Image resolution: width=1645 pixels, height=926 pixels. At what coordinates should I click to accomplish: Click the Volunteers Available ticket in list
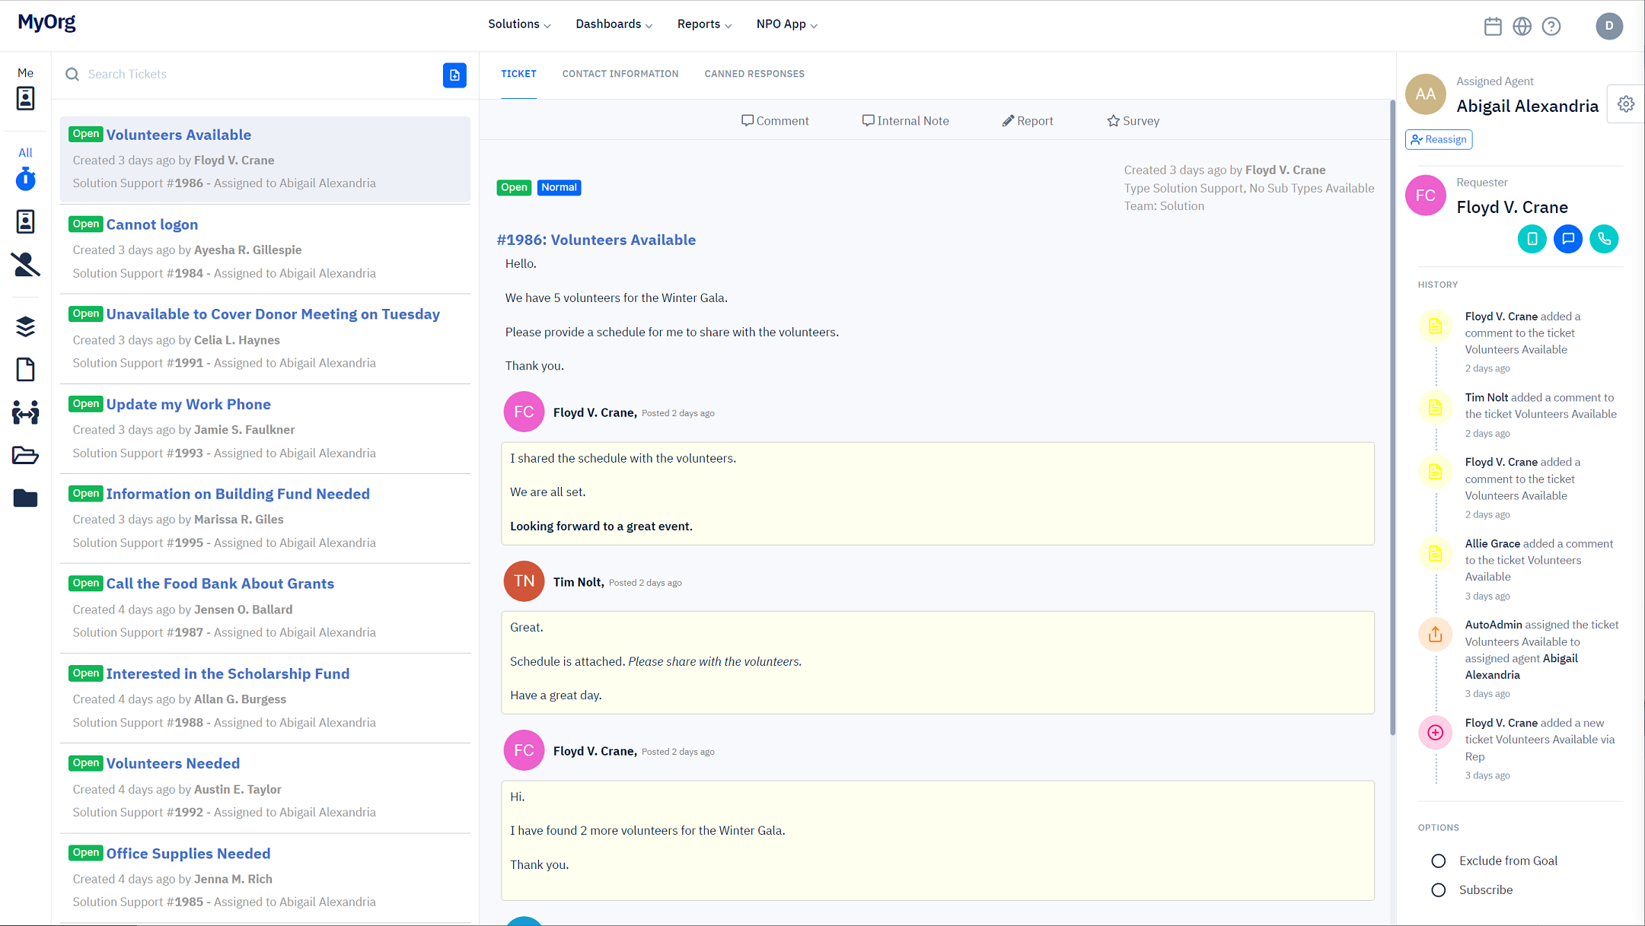265,159
